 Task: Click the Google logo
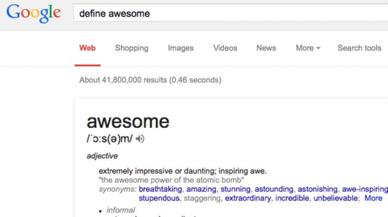point(33,13)
